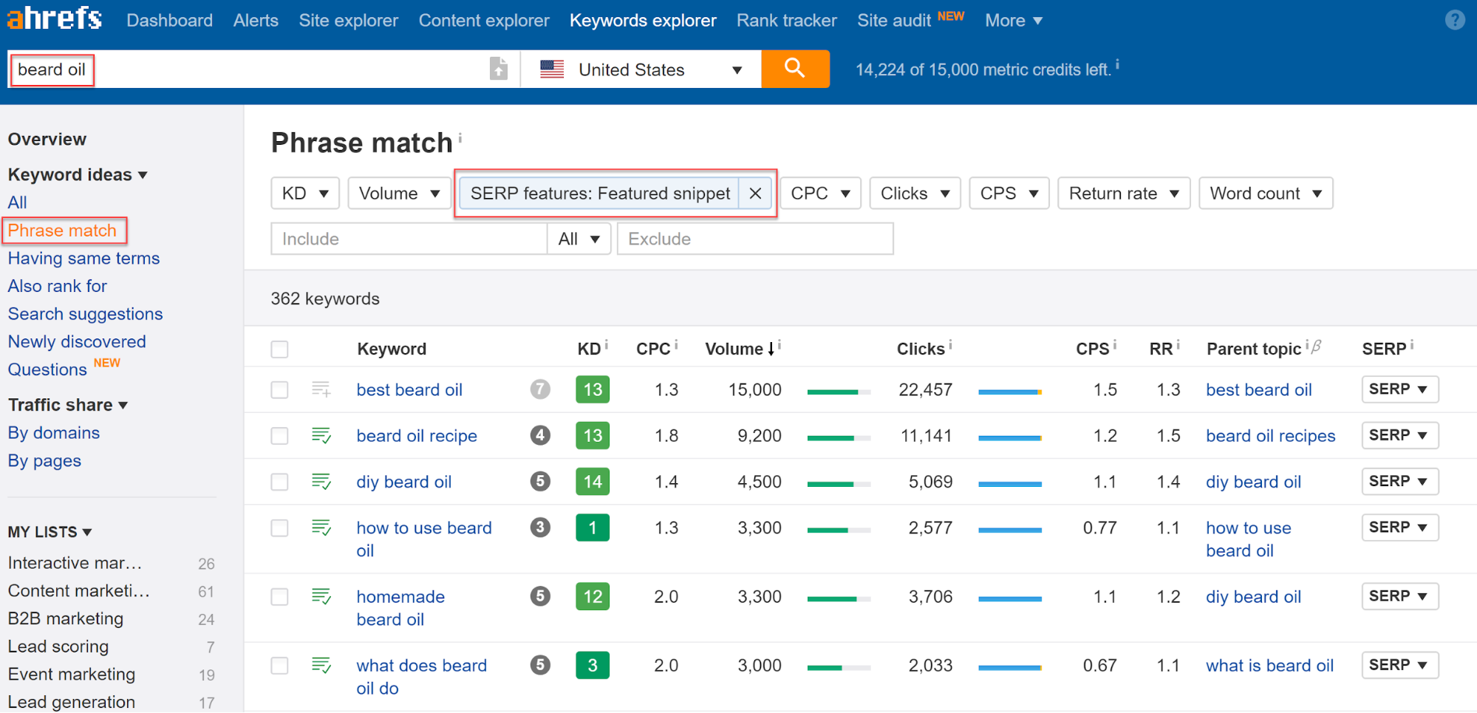Open Rank tracker

click(x=786, y=20)
